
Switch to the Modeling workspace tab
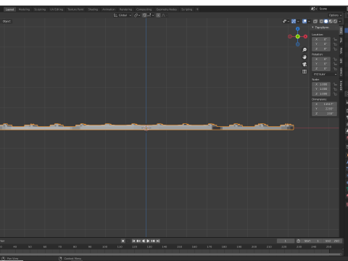point(24,9)
